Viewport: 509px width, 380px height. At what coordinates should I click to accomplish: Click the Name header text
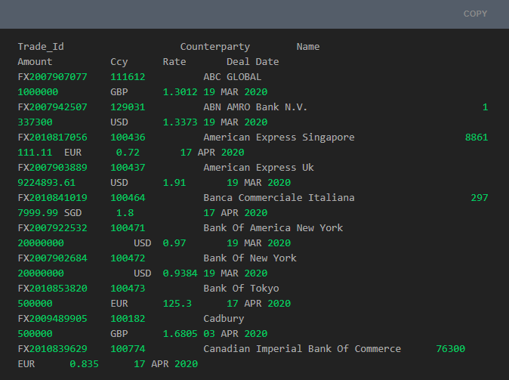tap(307, 47)
